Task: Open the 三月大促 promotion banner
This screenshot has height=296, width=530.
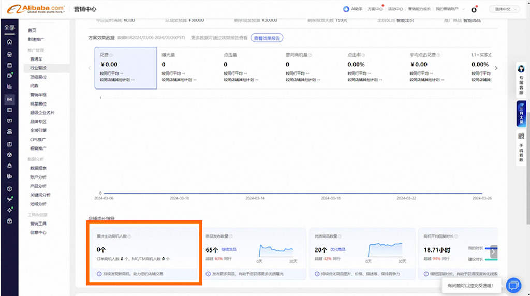Action: click(x=521, y=114)
